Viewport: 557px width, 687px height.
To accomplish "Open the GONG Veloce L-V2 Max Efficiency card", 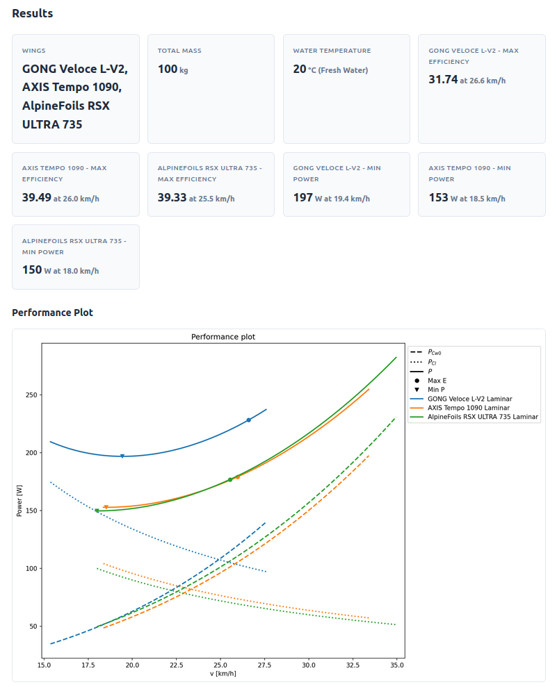I will (x=481, y=89).
